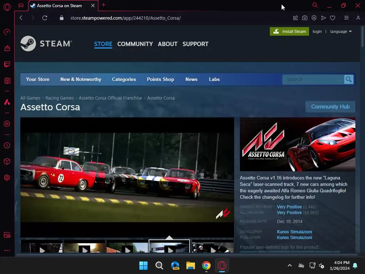365x274 pixels.
Task: Open the chip-shaped sidebar icon
Action: 7,81
